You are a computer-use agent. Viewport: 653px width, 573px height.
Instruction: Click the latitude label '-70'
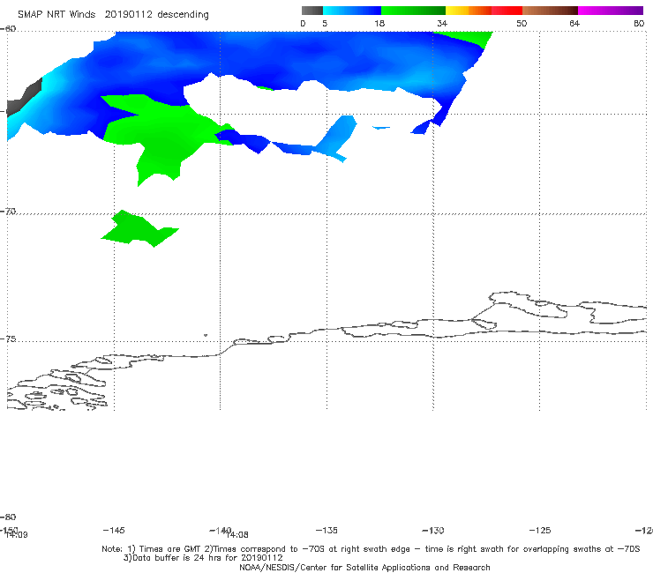click(x=8, y=211)
